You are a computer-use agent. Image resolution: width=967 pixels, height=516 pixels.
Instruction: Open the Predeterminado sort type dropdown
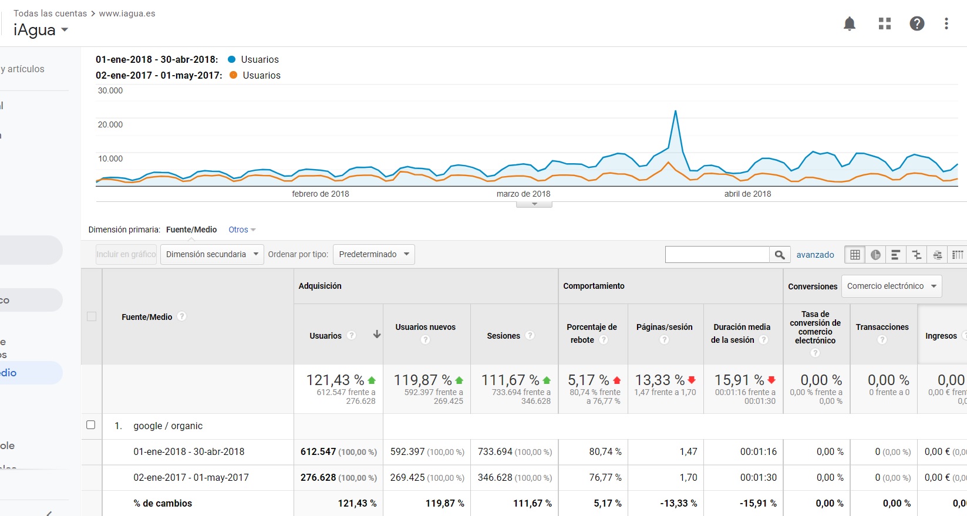pyautogui.click(x=374, y=254)
